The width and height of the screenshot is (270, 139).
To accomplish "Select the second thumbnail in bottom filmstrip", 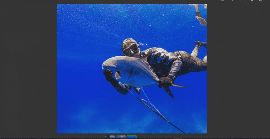I will tap(121, 137).
